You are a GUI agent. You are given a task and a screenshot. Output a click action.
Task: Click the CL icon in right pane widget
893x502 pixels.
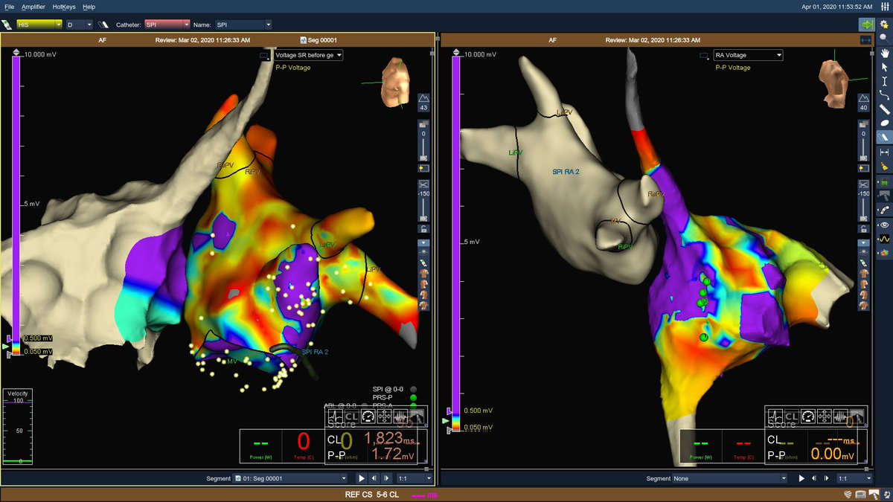click(790, 416)
